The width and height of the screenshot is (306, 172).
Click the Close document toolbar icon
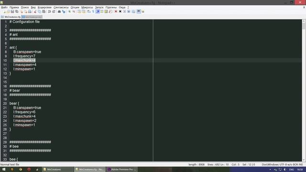22,11
